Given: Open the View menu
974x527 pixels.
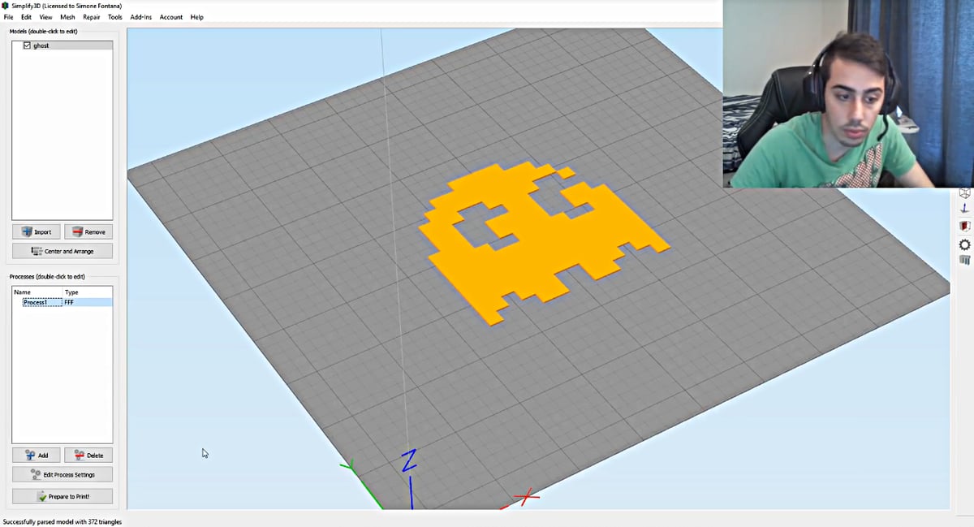Looking at the screenshot, I should (45, 17).
